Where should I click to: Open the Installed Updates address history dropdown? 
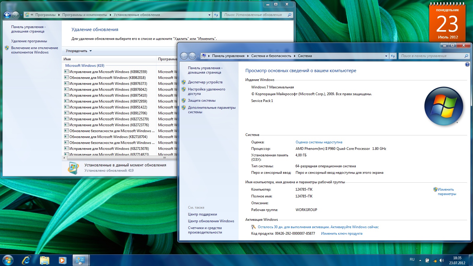pyautogui.click(x=209, y=15)
